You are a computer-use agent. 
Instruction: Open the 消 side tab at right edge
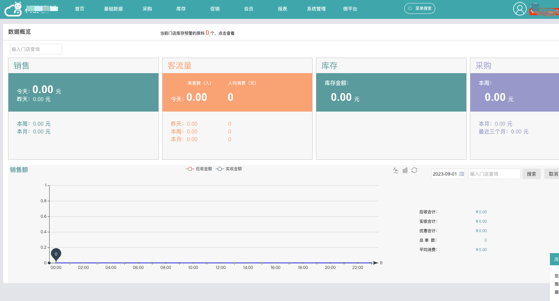coord(555,259)
